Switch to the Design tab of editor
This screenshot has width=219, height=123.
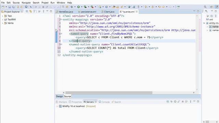click(59, 96)
